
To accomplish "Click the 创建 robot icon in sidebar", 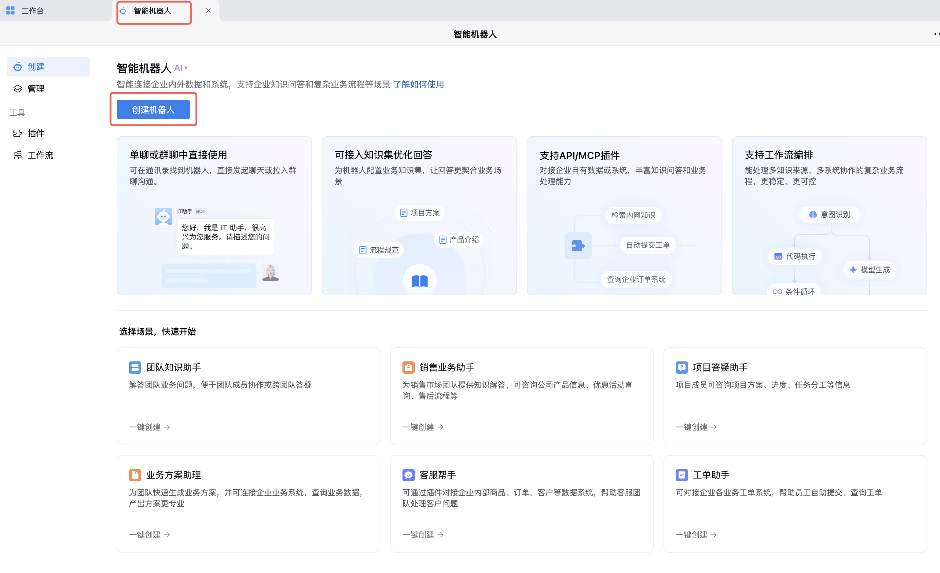I will click(17, 67).
